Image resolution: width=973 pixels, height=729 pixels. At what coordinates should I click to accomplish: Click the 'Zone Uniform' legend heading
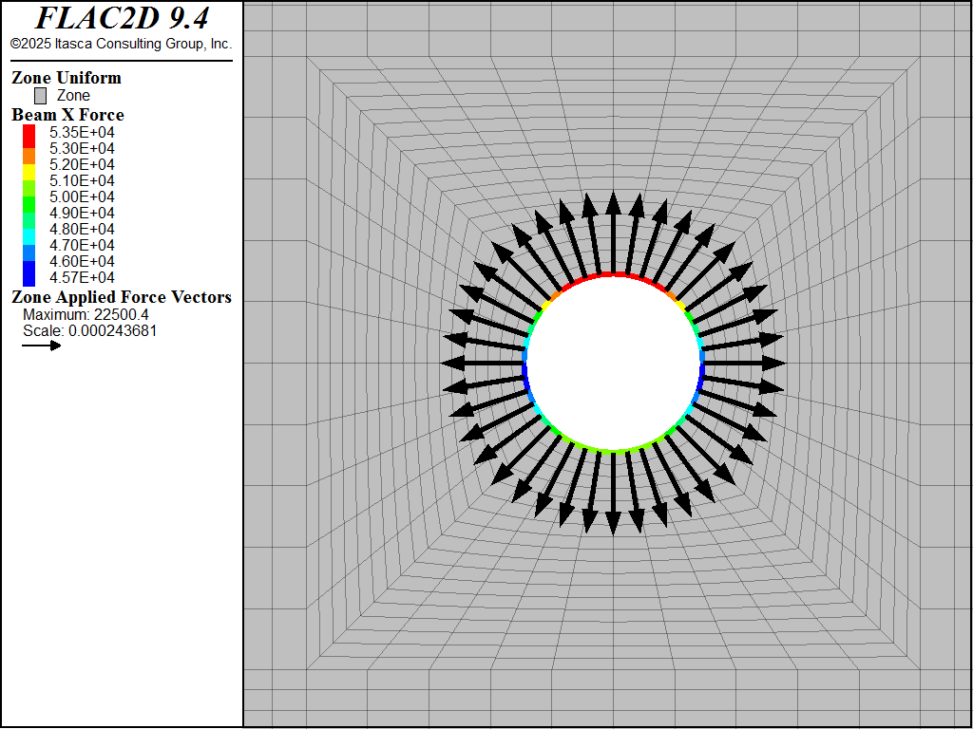(x=67, y=78)
